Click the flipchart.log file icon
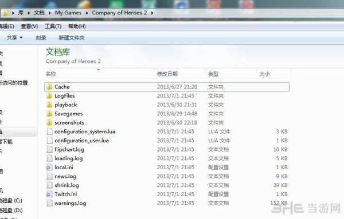 point(49,149)
